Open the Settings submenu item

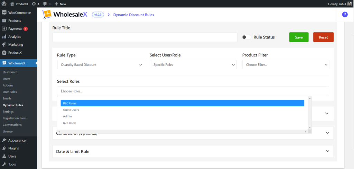(x=8, y=112)
